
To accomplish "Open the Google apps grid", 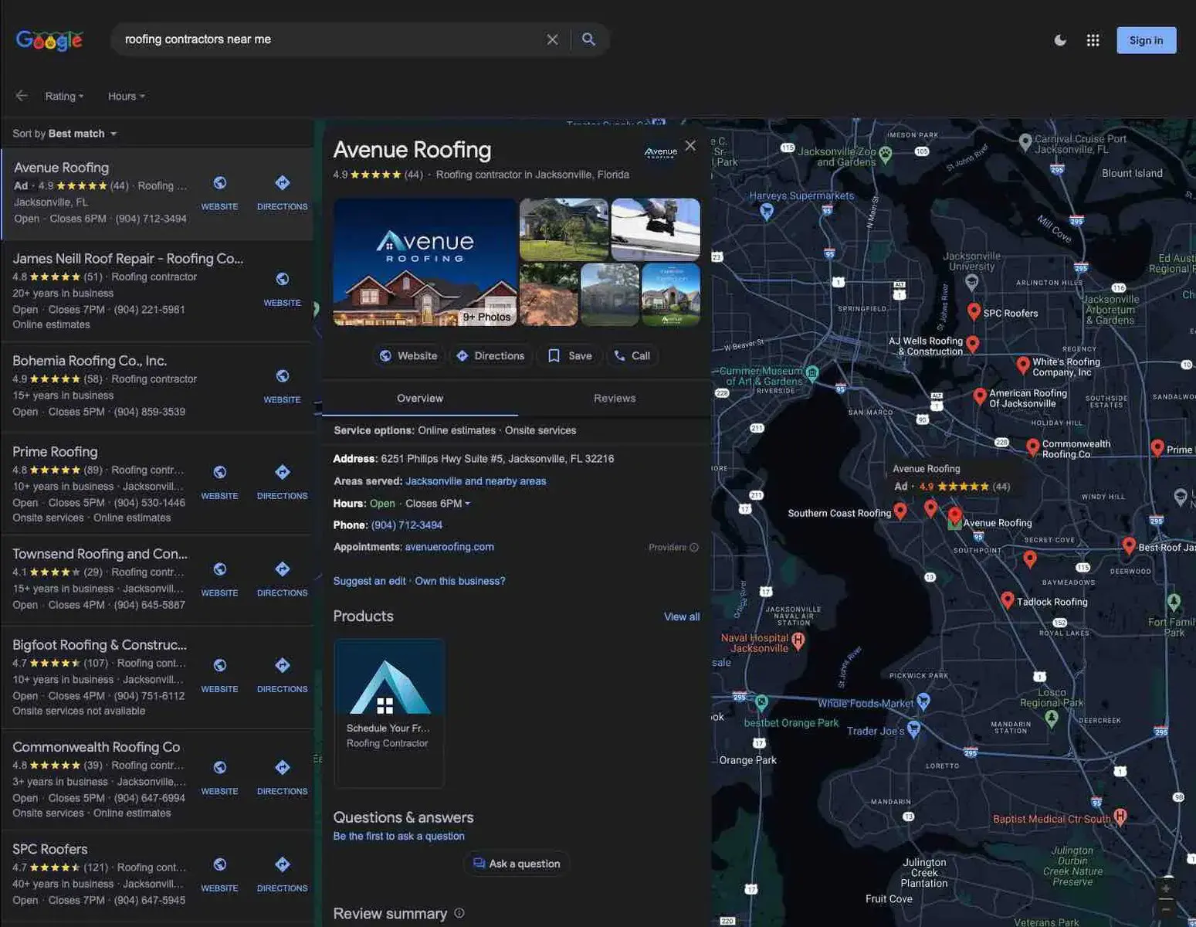I will tap(1093, 39).
